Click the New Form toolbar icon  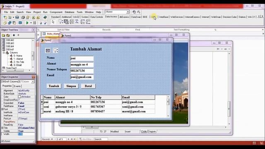point(20,23)
